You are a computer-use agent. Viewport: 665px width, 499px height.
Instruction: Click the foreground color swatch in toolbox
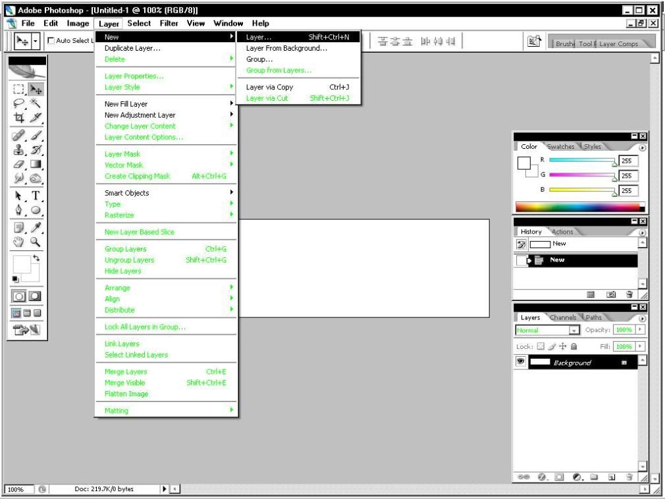tap(22, 265)
